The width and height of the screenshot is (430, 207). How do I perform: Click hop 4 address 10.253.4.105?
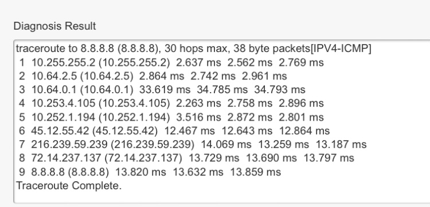click(x=63, y=103)
